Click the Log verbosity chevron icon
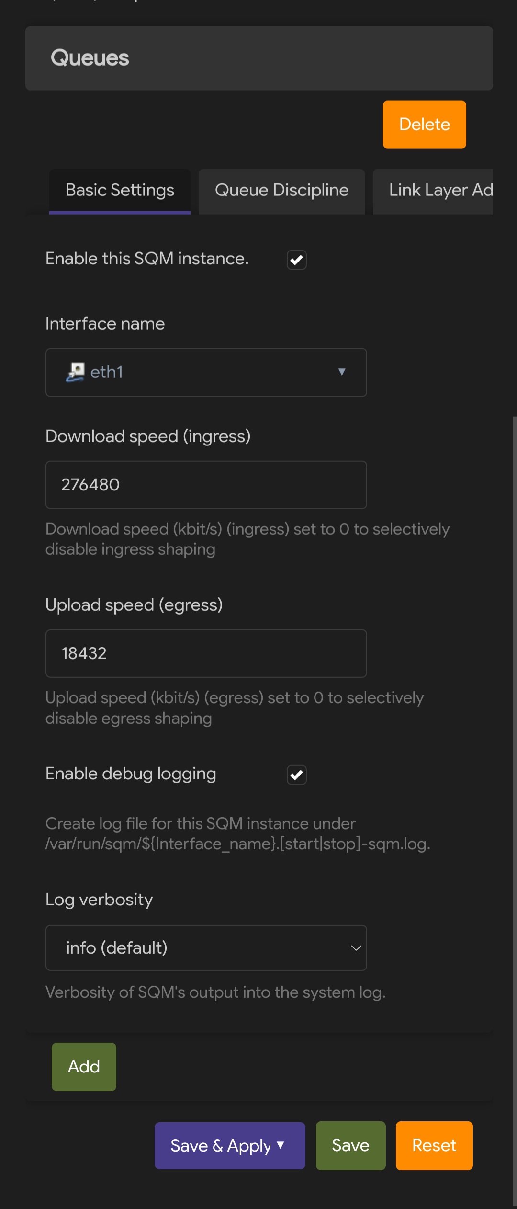This screenshot has width=517, height=1209. (356, 948)
